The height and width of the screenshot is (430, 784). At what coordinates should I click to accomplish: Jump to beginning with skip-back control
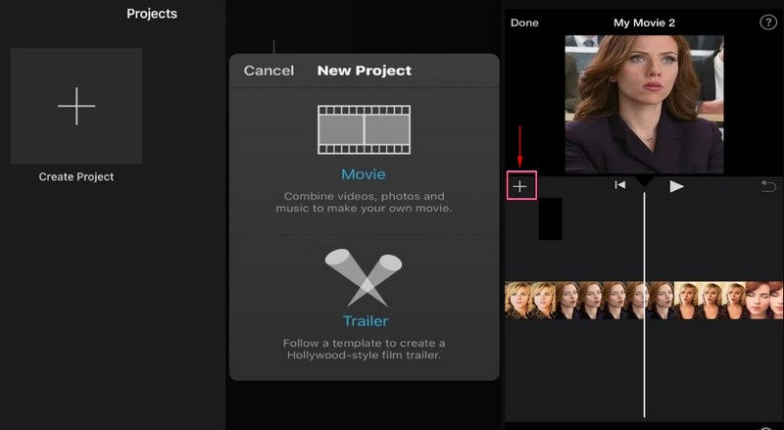pyautogui.click(x=620, y=185)
